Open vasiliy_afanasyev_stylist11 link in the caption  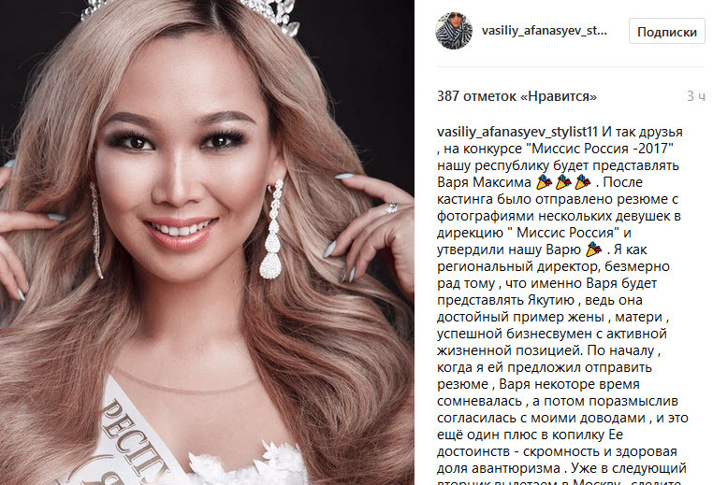pos(517,132)
